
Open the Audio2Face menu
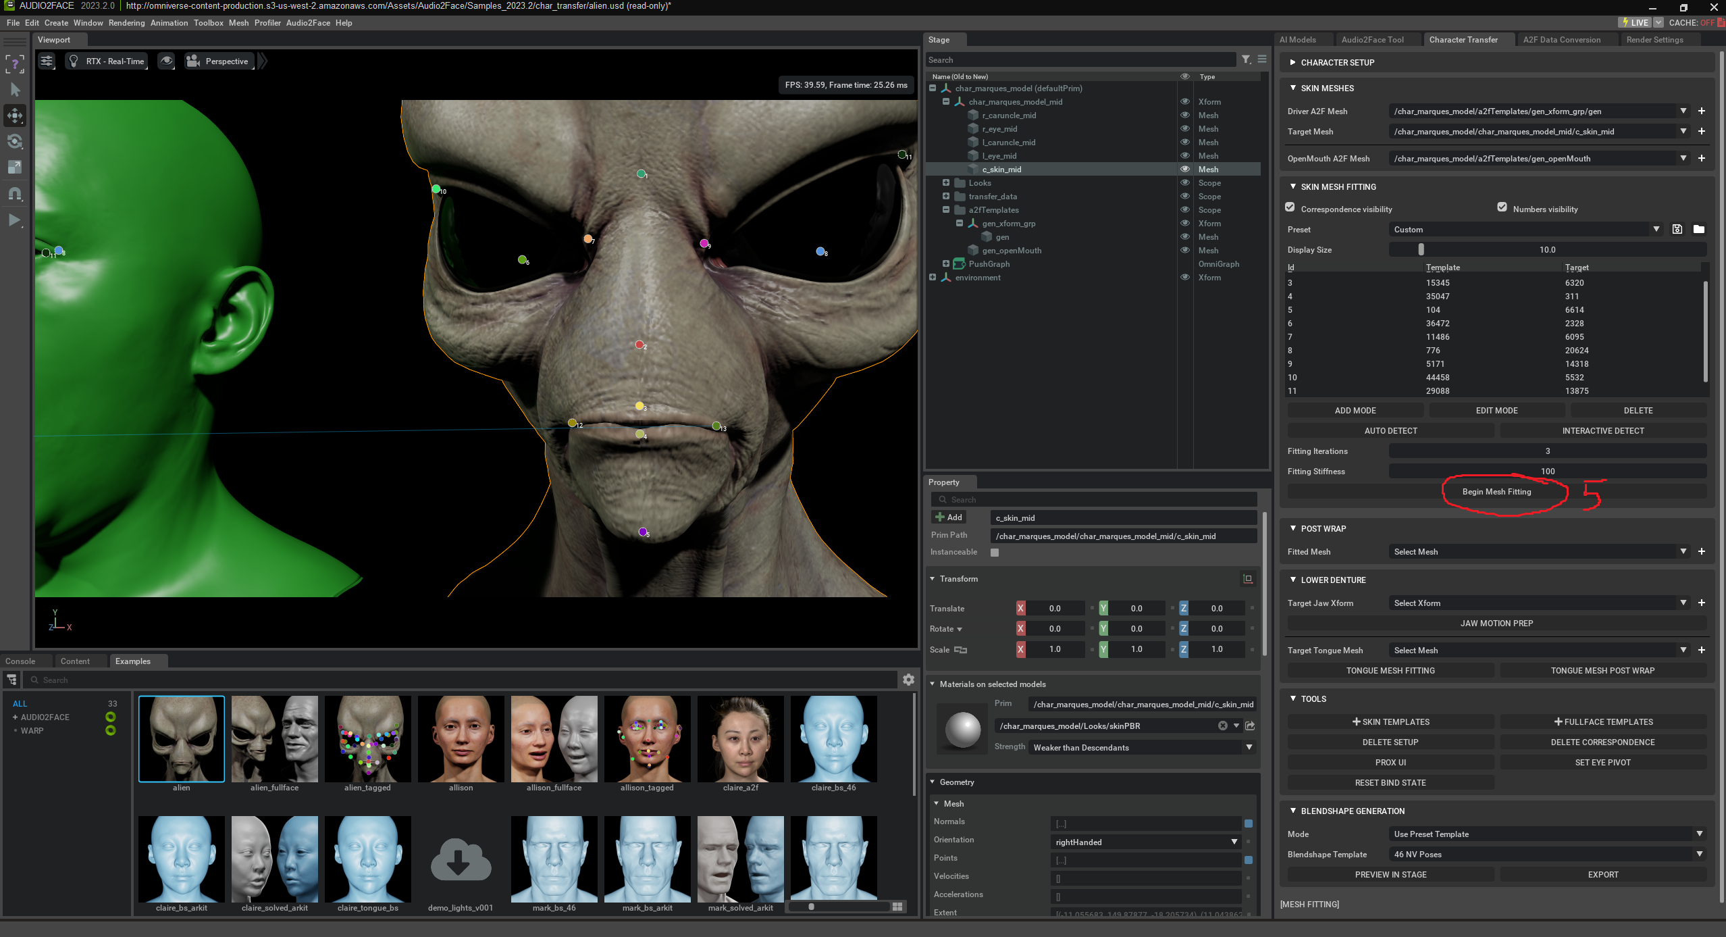pyautogui.click(x=308, y=23)
